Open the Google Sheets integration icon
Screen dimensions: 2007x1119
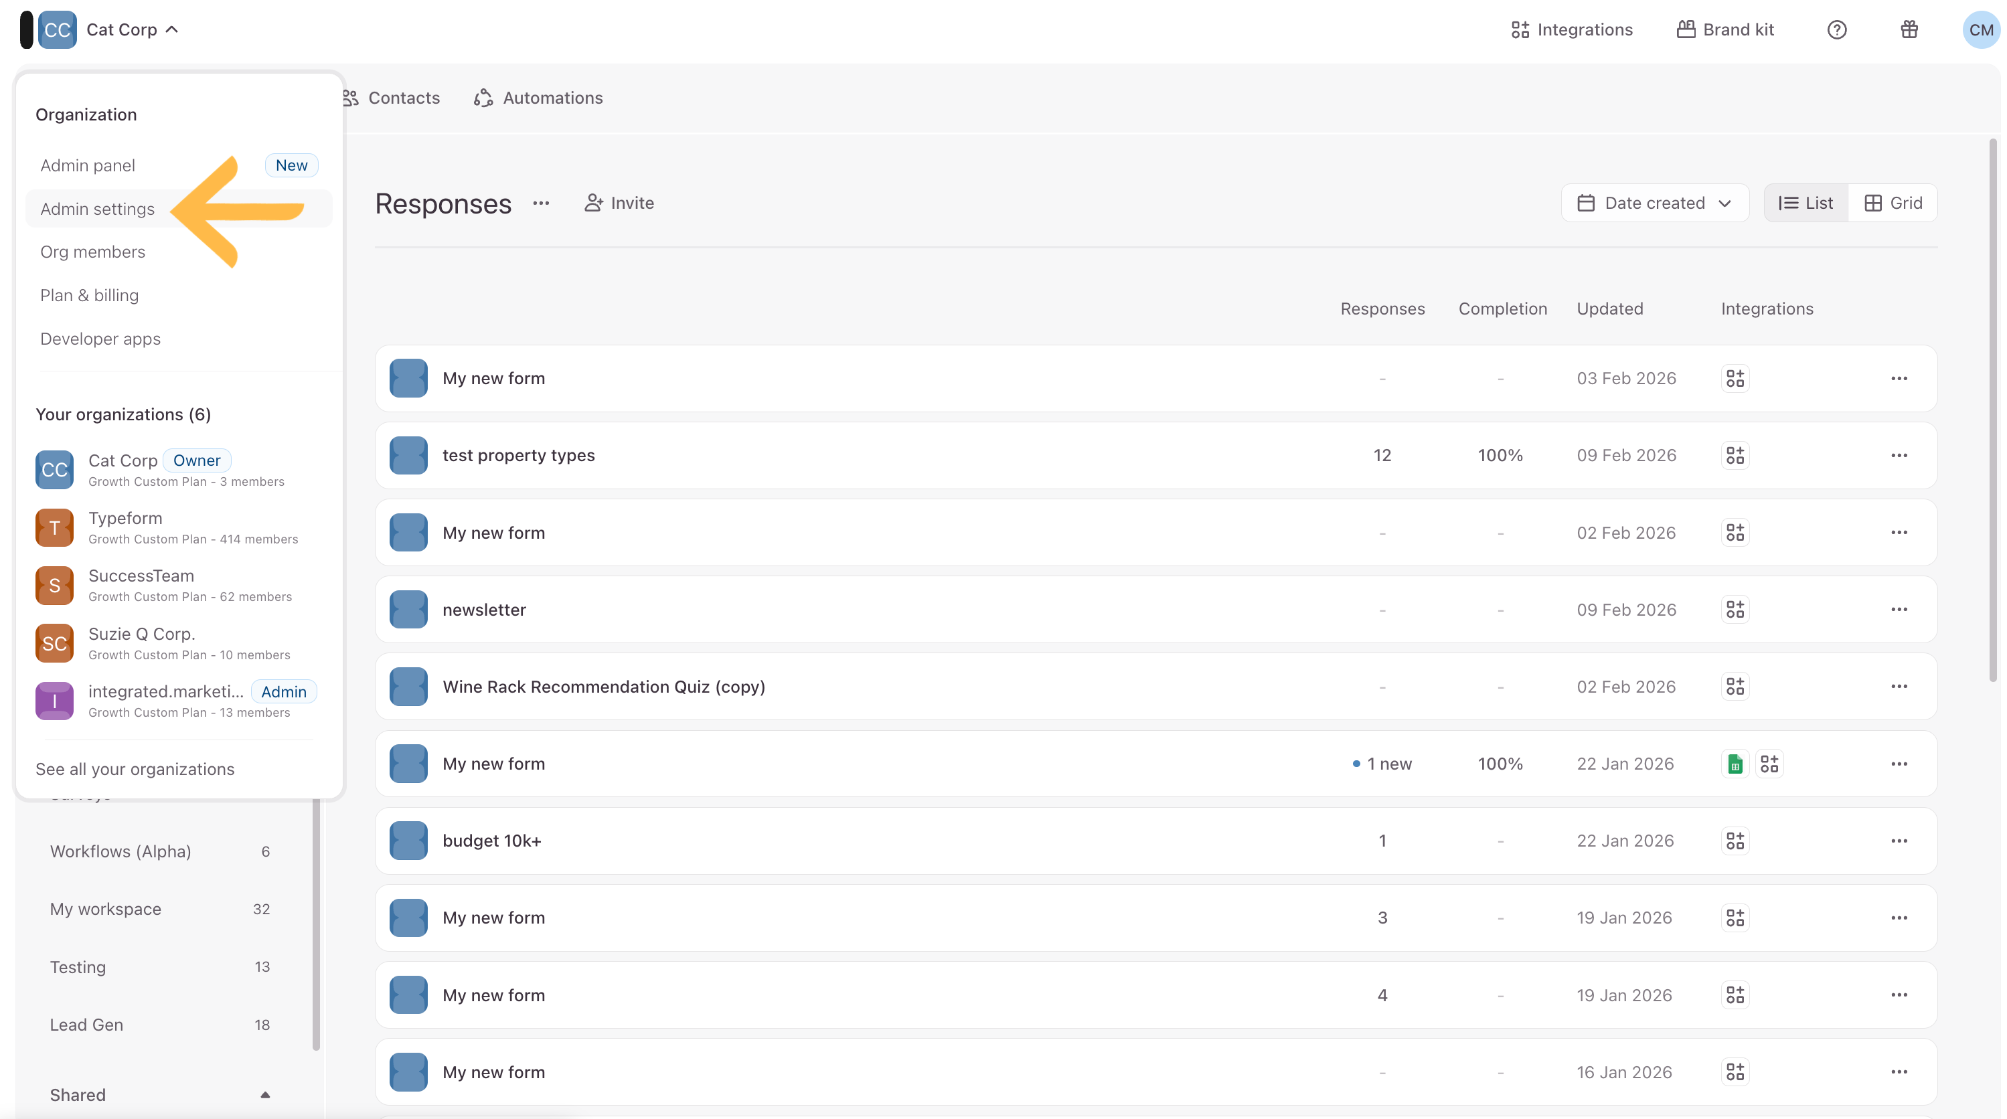(1735, 764)
